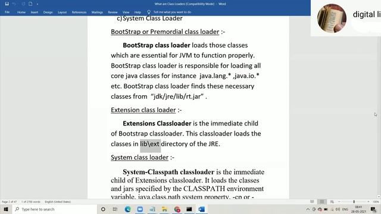Open File Explorer from the taskbar
This screenshot has height=214, width=381.
tap(164, 209)
